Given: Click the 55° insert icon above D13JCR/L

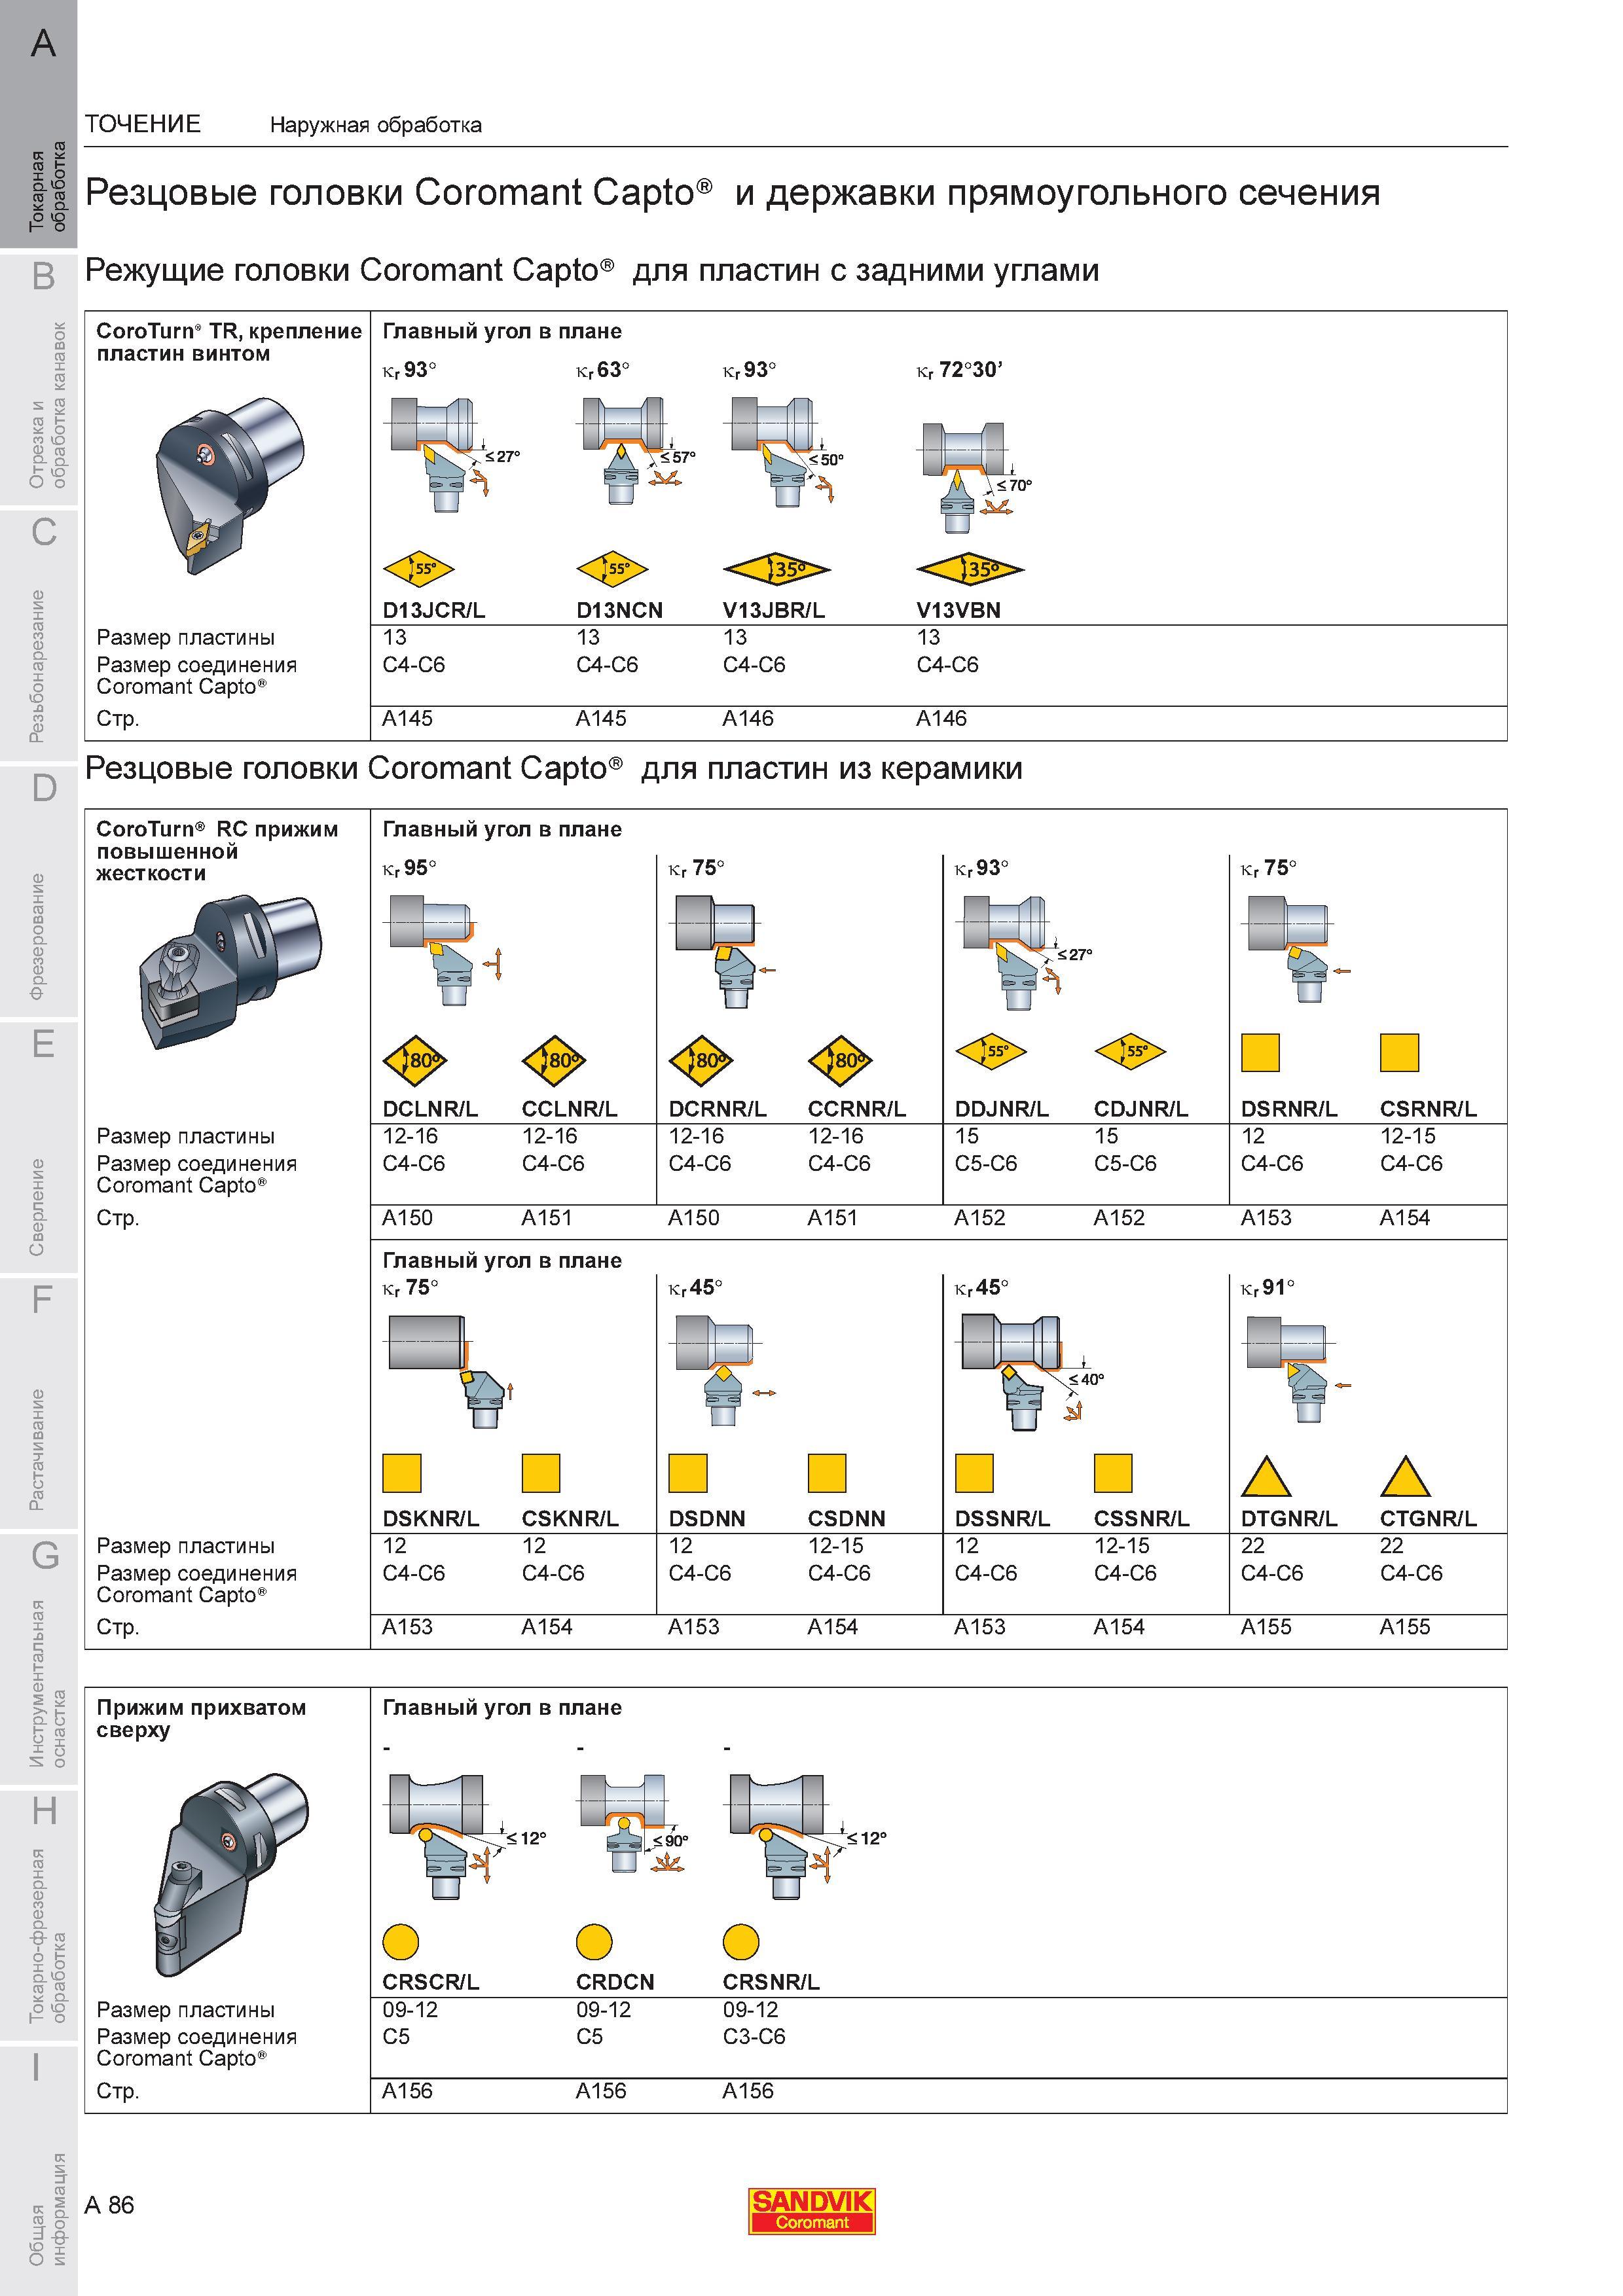Looking at the screenshot, I should pos(418,570).
